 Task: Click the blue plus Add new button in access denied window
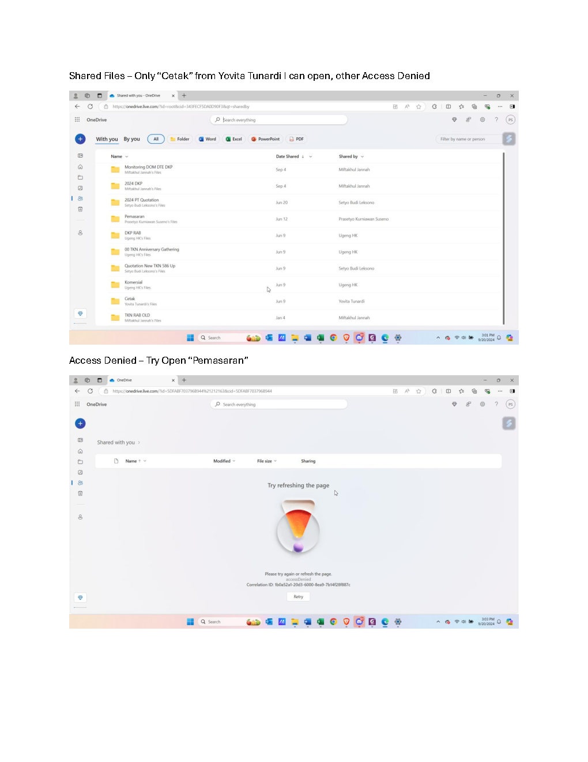[x=80, y=424]
